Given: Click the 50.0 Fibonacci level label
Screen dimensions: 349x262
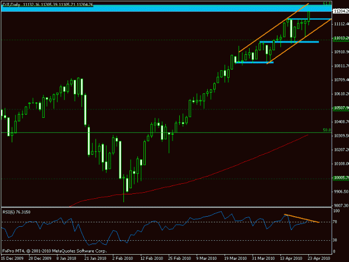Looking at the screenshot, I should 327,130.
